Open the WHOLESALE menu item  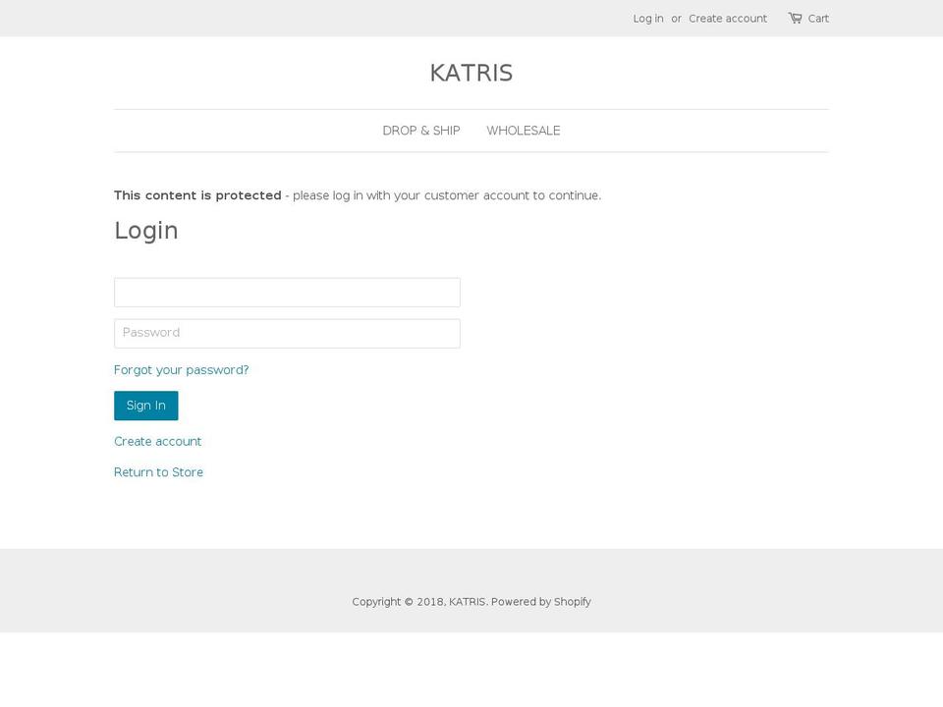(524, 131)
